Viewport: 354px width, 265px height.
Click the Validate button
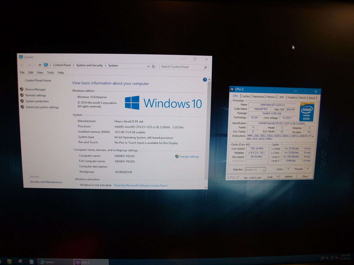tap(288, 177)
